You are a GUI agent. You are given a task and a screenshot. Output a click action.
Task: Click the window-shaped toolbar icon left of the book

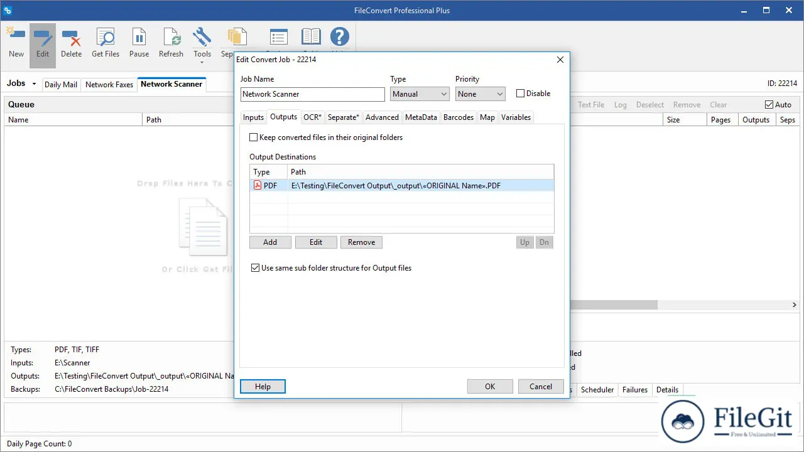point(278,38)
